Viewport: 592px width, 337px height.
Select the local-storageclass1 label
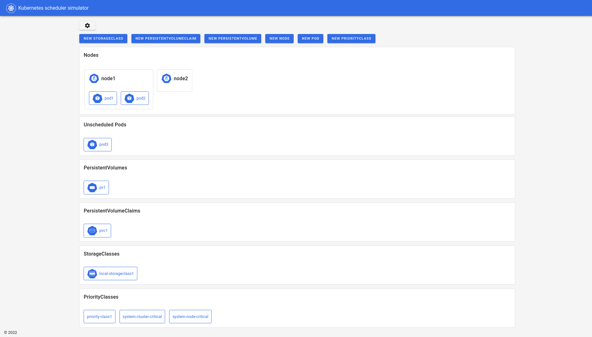coord(116,274)
